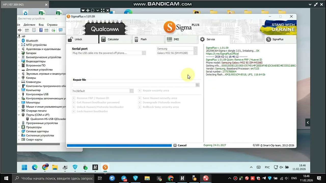Image resolution: width=326 pixels, height=183 pixels.
Task: Switch to the Calculator tab
Action: [115, 39]
